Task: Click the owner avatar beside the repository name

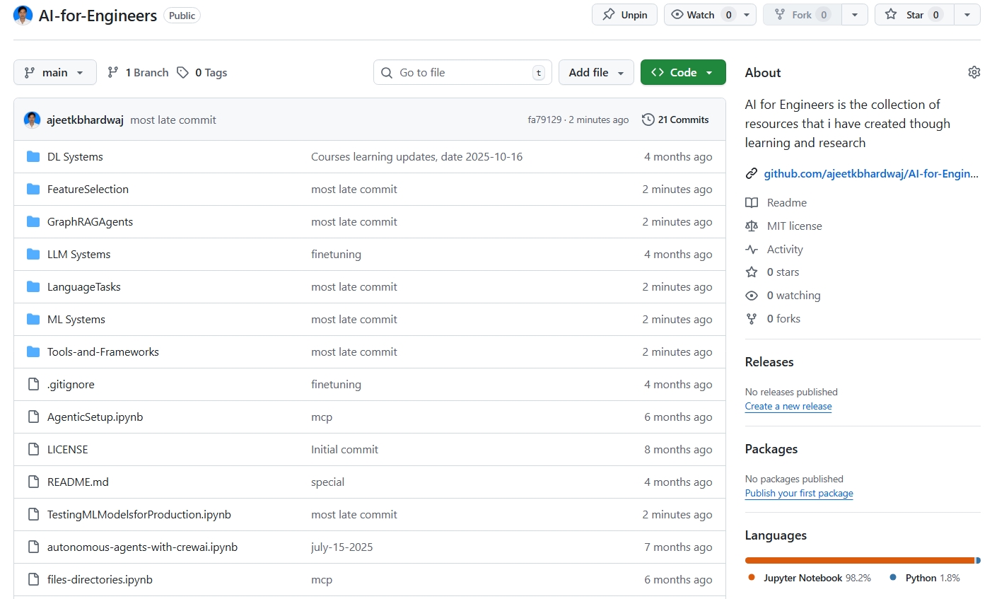Action: 23,15
